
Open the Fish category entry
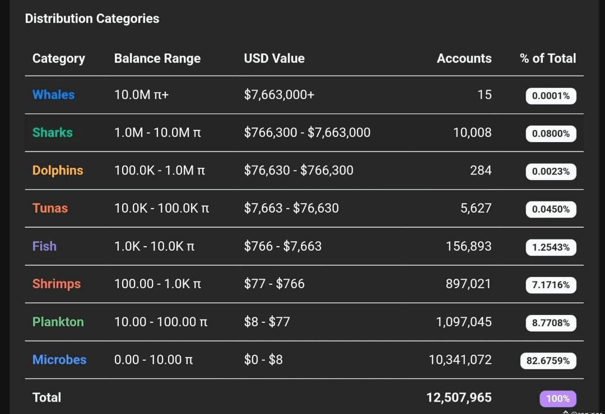point(44,246)
